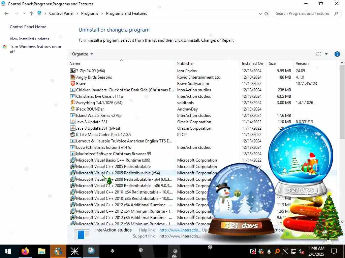Open the notification center icon
The height and width of the screenshot is (258, 345).
point(334,251)
